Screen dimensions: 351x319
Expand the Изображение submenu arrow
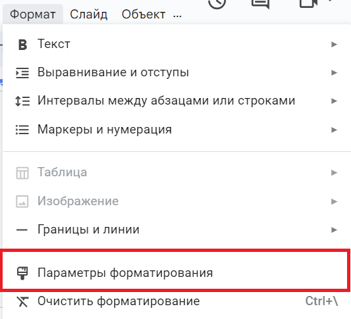[x=334, y=201]
